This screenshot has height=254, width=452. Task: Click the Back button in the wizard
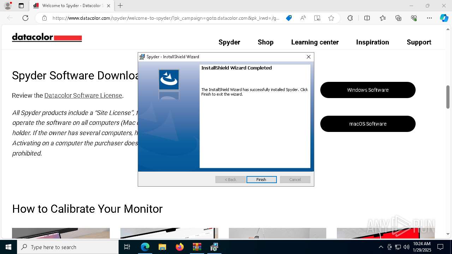[231, 180]
